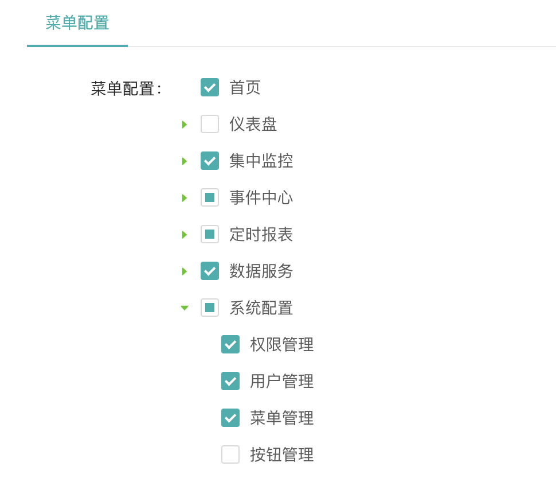Click the 菜单配置： form label
The height and width of the screenshot is (482, 556).
126,88
